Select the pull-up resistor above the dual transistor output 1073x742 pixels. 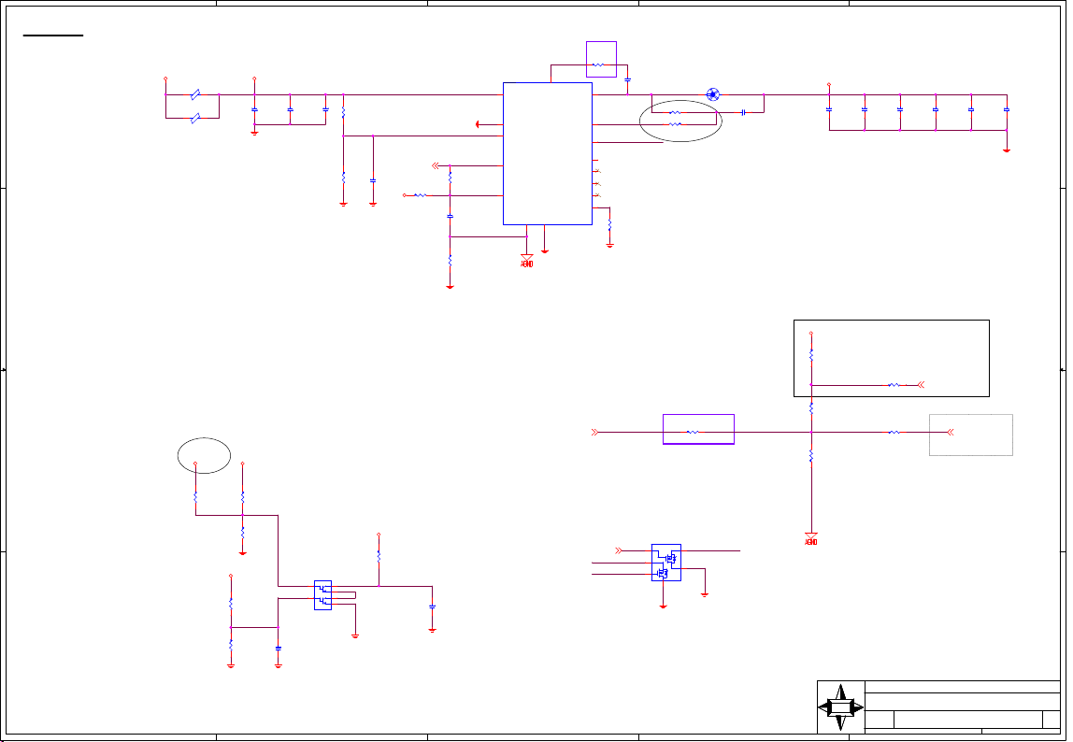click(x=379, y=556)
